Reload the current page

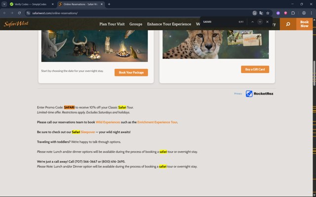coord(19,13)
